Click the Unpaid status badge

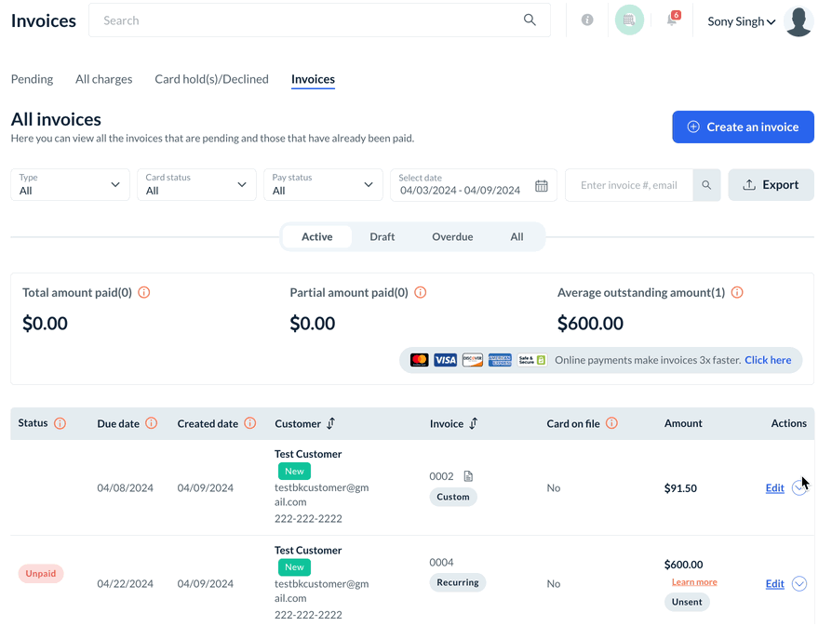(x=41, y=574)
